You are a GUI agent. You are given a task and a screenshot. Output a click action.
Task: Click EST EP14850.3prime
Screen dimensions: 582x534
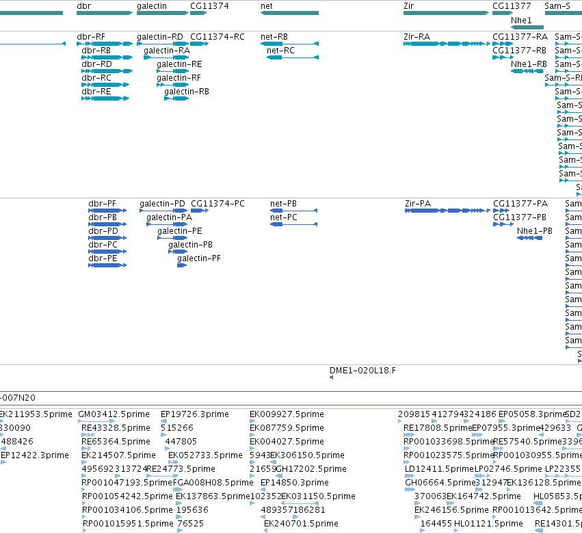point(295,483)
